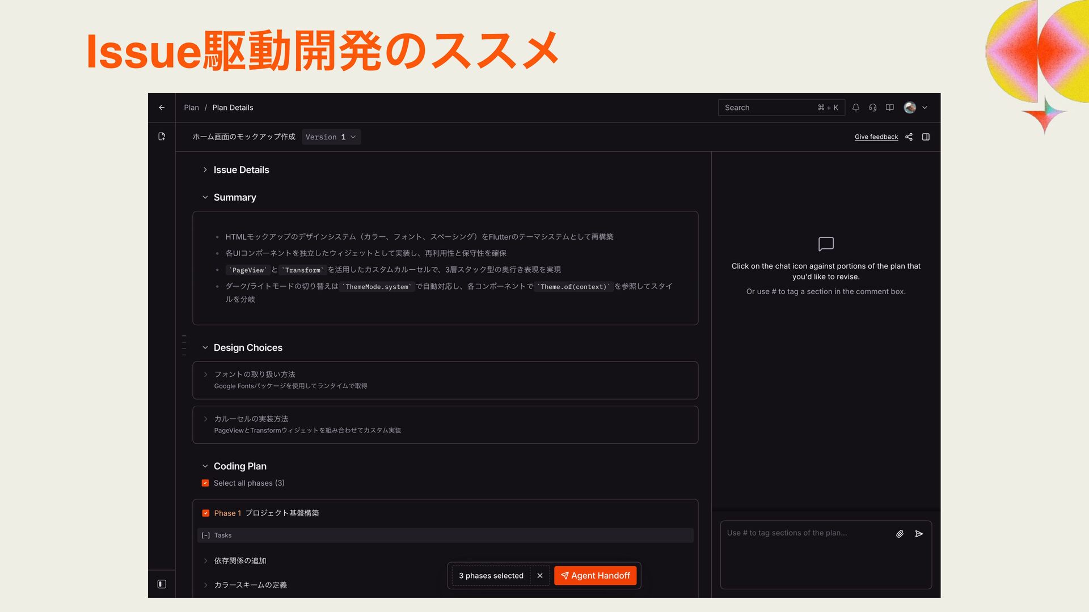Uncheck Select all phases checkbox
This screenshot has width=1089, height=612.
(205, 483)
